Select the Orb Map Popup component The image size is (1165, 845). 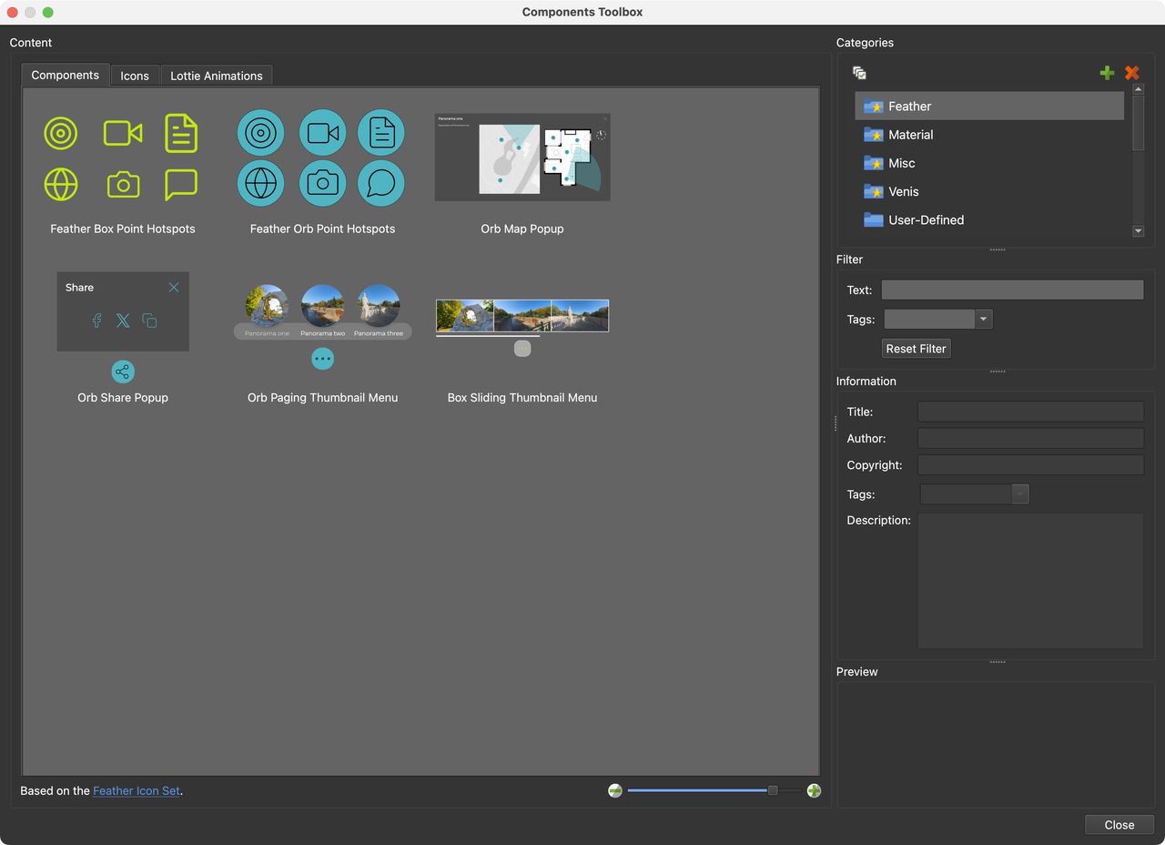pyautogui.click(x=522, y=157)
